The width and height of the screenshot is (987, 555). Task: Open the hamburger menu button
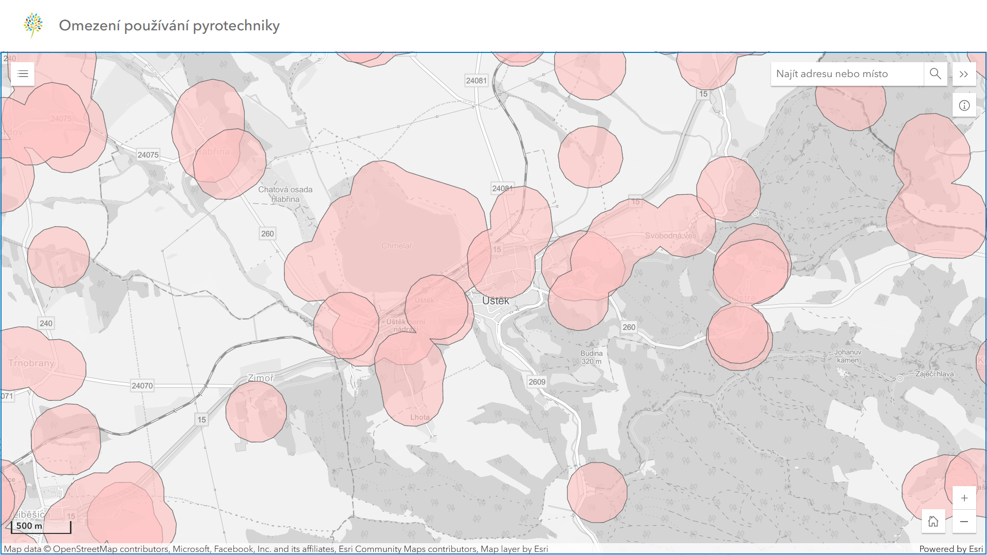(23, 74)
